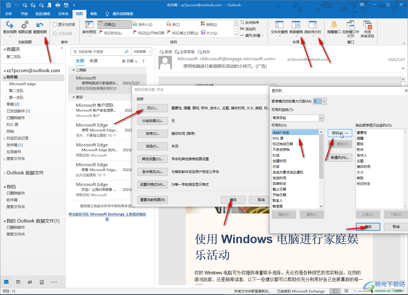Image resolution: width=408 pixels, height=295 pixels.
Task: Click the 分组依据(G)... button
Action: tap(153, 121)
